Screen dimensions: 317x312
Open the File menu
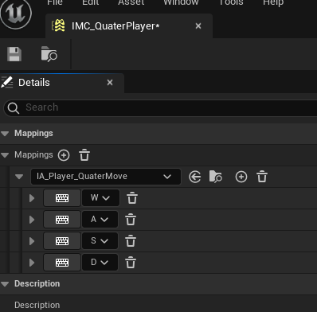55,2
